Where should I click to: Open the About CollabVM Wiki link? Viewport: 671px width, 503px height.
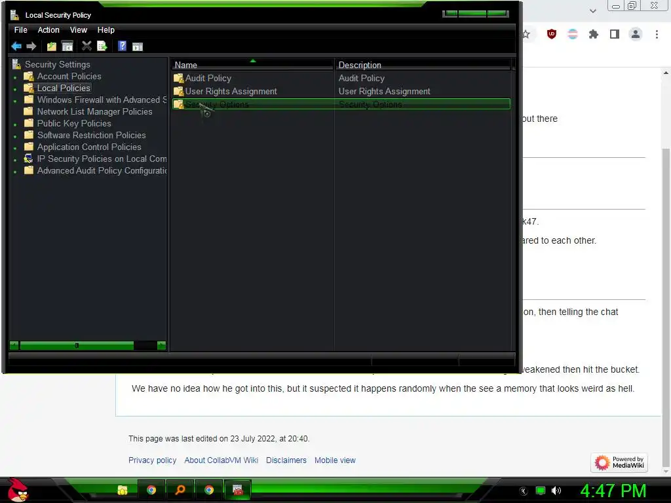(221, 460)
